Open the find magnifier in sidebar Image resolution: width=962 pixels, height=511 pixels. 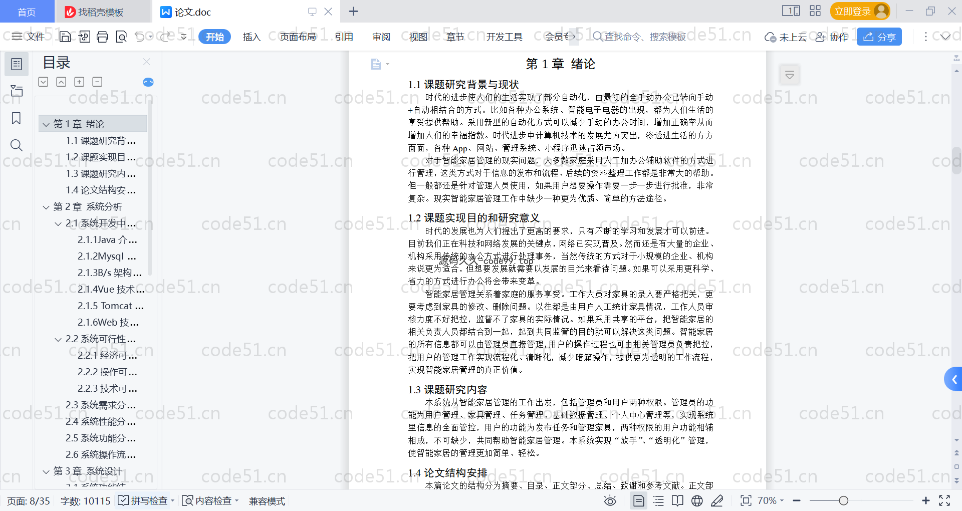click(17, 145)
